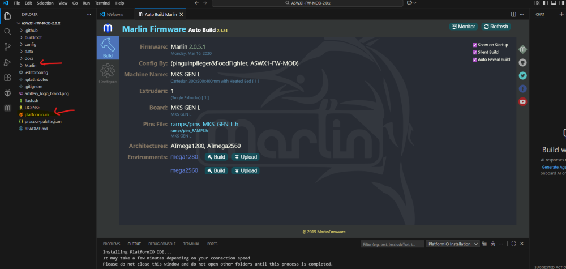Open platformio.ini in the Explorer
This screenshot has height=269, width=566.
click(36, 114)
